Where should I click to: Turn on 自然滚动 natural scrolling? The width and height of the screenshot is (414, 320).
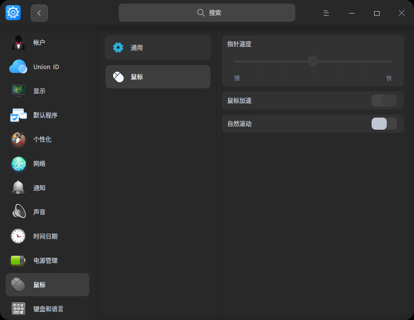pyautogui.click(x=384, y=124)
